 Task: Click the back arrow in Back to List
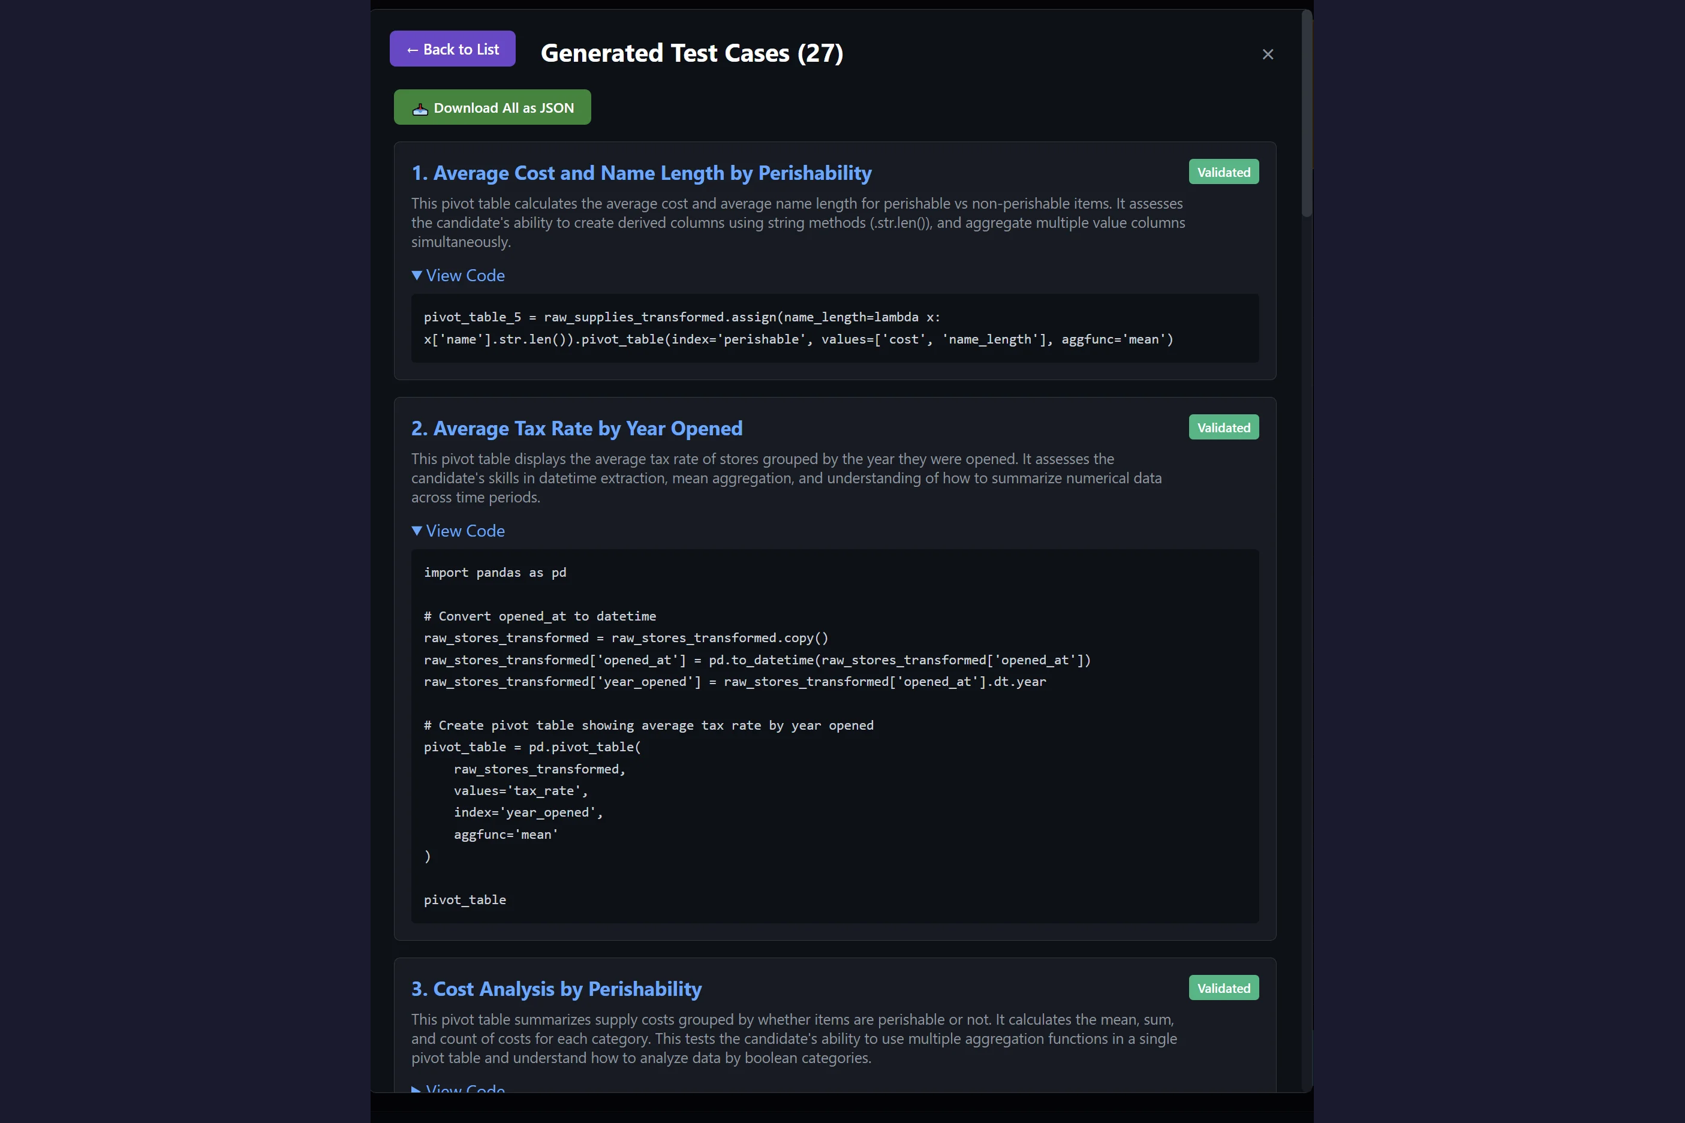413,49
